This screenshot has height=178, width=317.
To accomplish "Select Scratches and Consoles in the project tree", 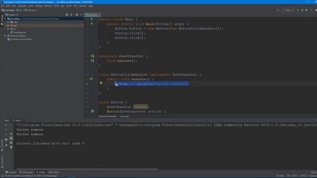I will (19, 39).
